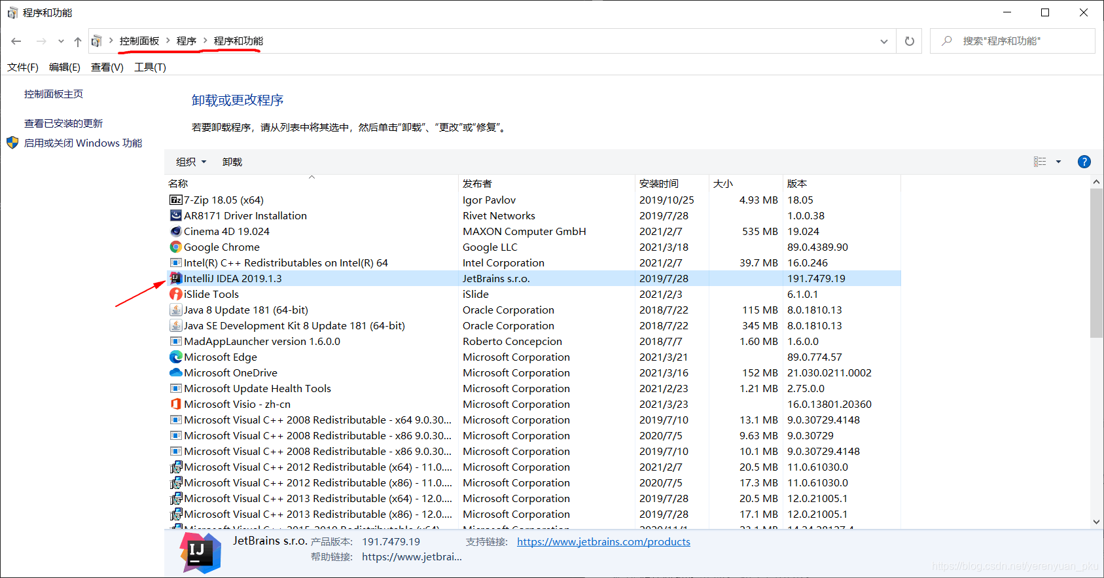Click the Microsoft Edge icon

pos(175,357)
